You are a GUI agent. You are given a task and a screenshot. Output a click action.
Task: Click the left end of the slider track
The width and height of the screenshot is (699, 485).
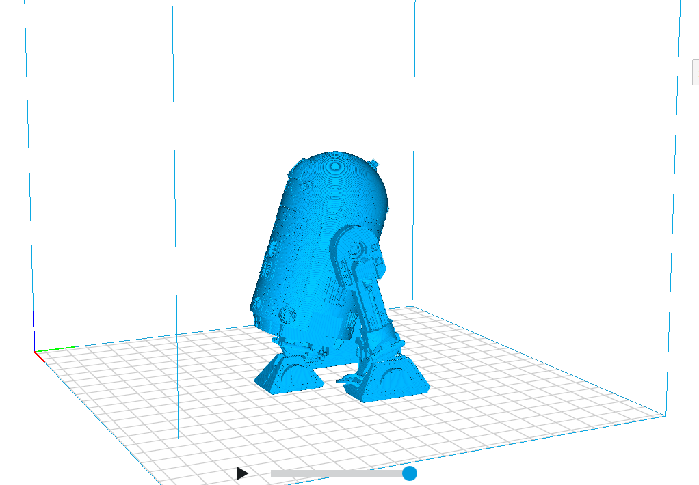click(x=274, y=473)
